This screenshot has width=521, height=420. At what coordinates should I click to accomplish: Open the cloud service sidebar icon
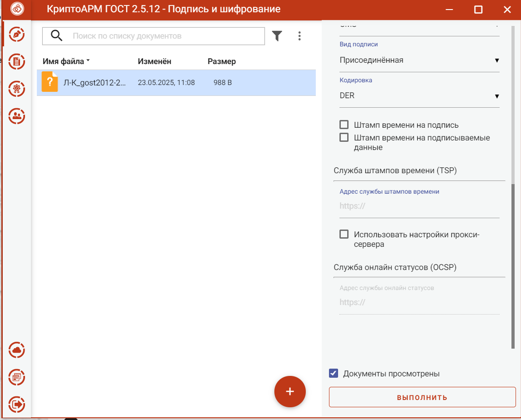(x=17, y=350)
